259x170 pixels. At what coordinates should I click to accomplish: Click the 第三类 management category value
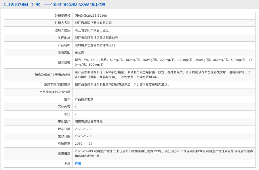(79, 52)
